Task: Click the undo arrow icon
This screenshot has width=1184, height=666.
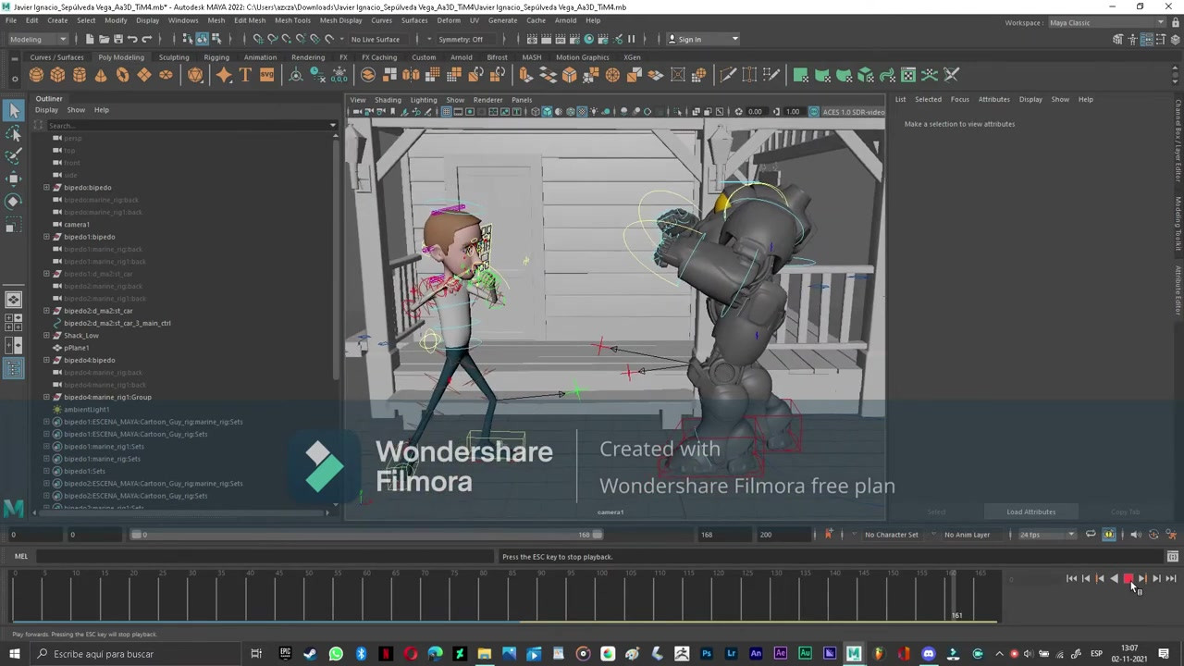Action: [x=132, y=39]
